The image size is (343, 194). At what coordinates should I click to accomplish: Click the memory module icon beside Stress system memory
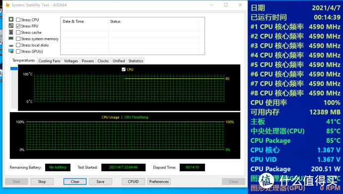(x=11, y=39)
